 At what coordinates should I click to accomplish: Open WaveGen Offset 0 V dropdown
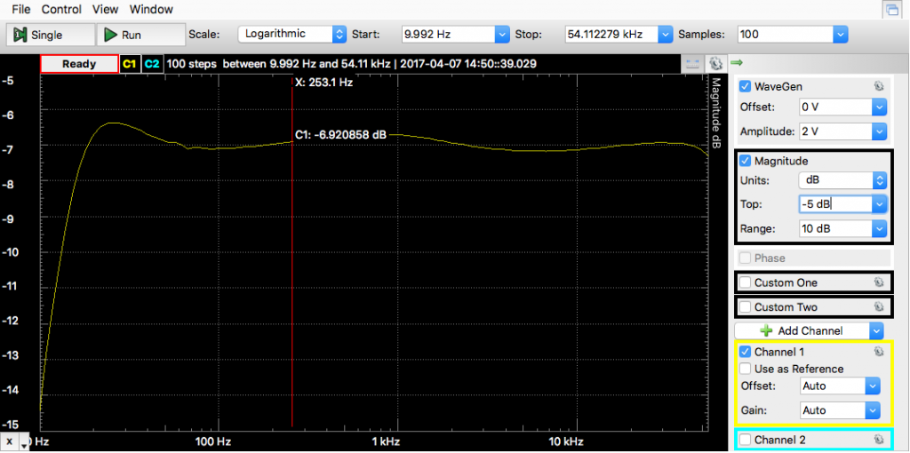(881, 107)
